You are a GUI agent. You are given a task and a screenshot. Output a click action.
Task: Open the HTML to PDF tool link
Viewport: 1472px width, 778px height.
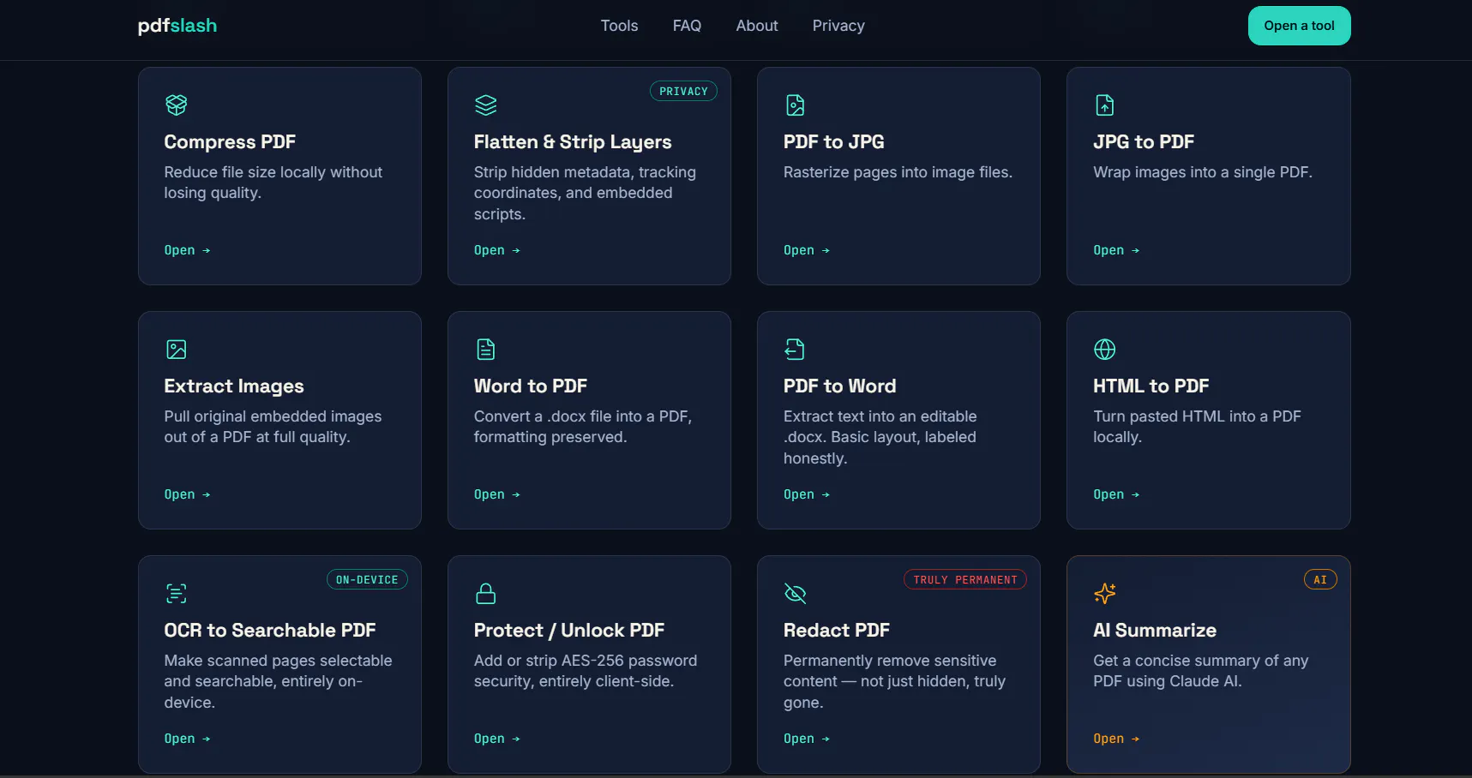[1115, 494]
